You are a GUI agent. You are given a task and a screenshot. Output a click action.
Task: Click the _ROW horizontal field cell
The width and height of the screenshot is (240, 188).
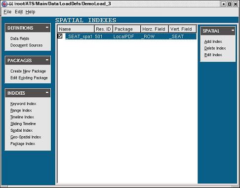click(x=148, y=37)
